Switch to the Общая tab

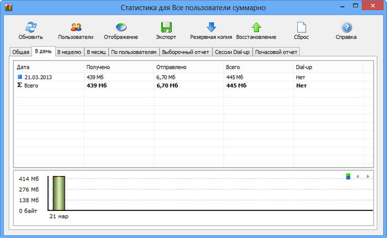(x=21, y=52)
